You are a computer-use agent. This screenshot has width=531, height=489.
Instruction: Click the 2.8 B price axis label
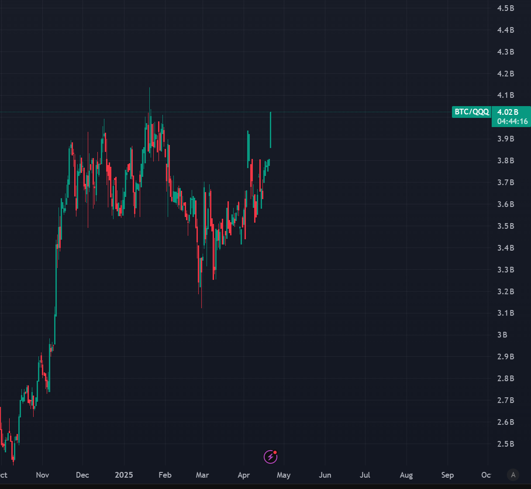[506, 378]
